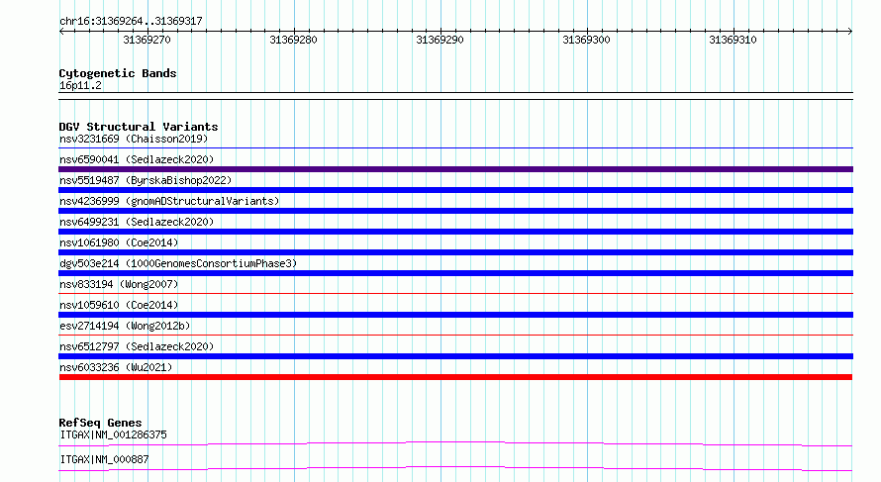
Task: Select ruler position label 31369280
Action: pos(293,40)
